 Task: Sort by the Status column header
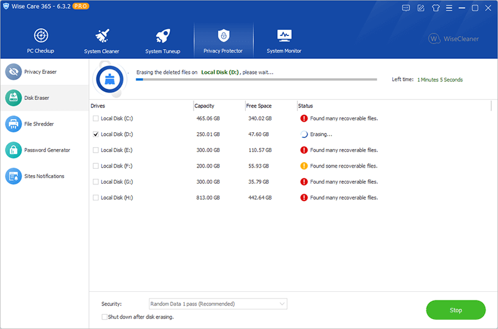tap(306, 106)
